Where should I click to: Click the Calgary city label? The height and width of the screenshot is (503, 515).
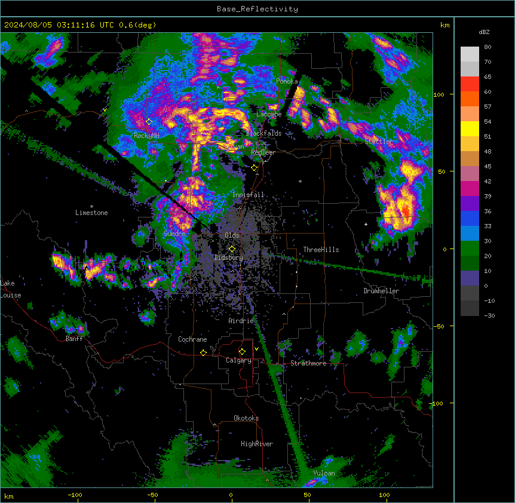click(x=239, y=360)
